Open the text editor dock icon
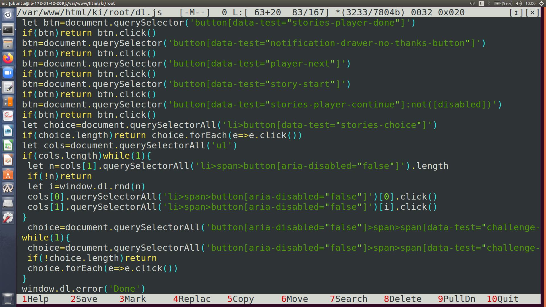Viewport: 546px width, 307px height. 8,87
